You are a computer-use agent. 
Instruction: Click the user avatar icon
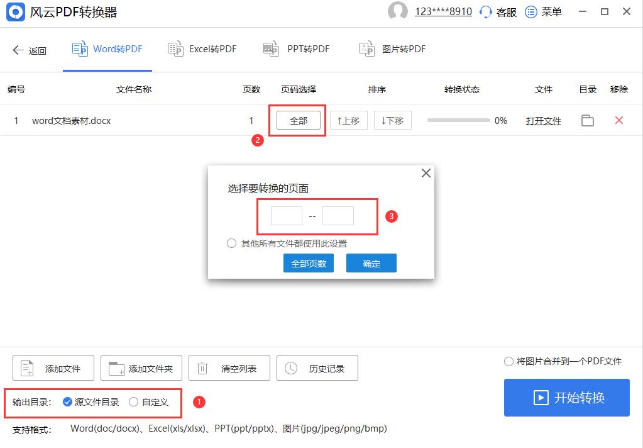[x=398, y=11]
